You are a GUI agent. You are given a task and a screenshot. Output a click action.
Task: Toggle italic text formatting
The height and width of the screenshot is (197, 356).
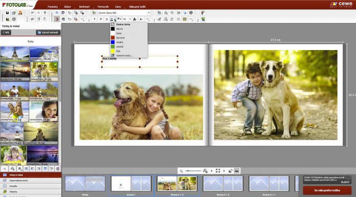tap(101, 19)
